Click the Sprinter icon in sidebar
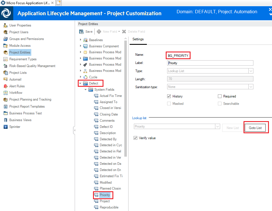 pyautogui.click(x=5, y=127)
